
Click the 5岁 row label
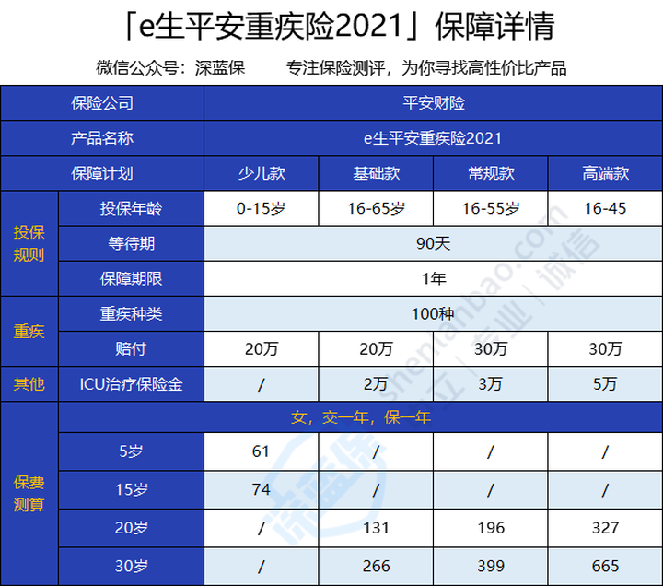[131, 451]
